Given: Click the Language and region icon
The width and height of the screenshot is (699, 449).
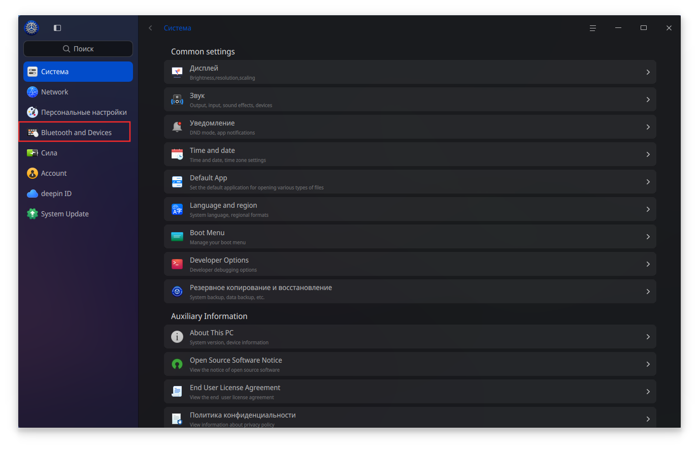Looking at the screenshot, I should click(177, 209).
